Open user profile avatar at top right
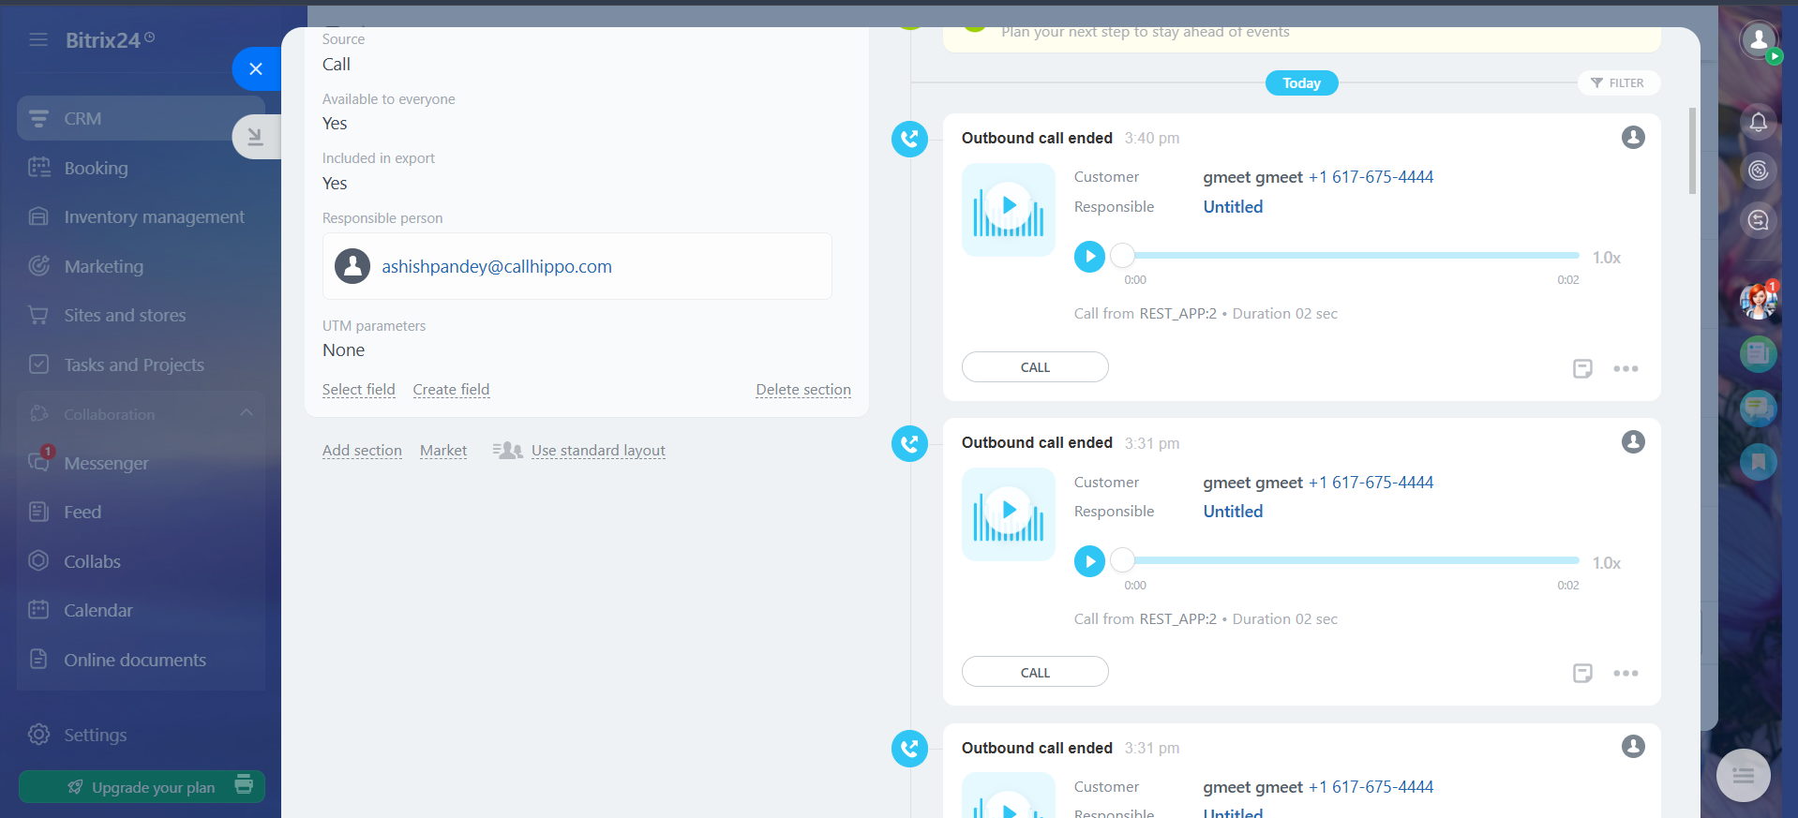This screenshot has height=818, width=1798. point(1759,39)
